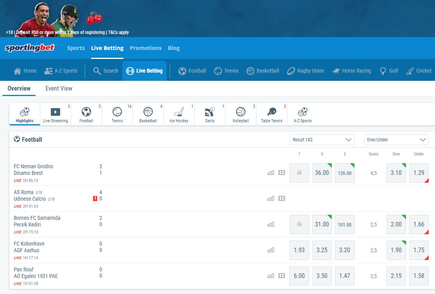Select the Live Streaming filter
Viewport: 435px width, 294px height.
[x=55, y=114]
